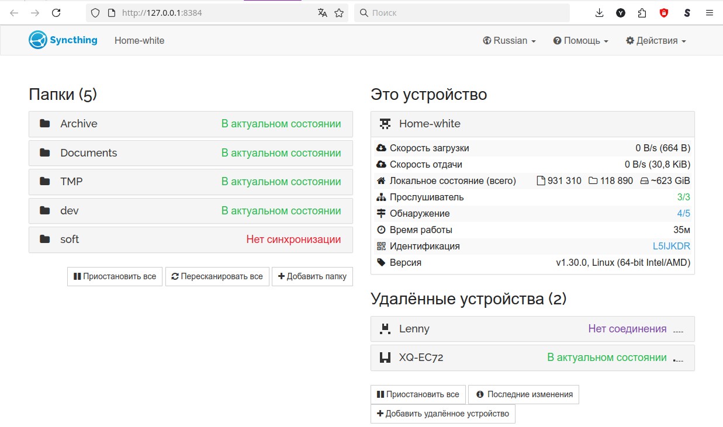Click Добавить удалённое устройство
Viewport: 723px width, 427px height.
(x=443, y=414)
